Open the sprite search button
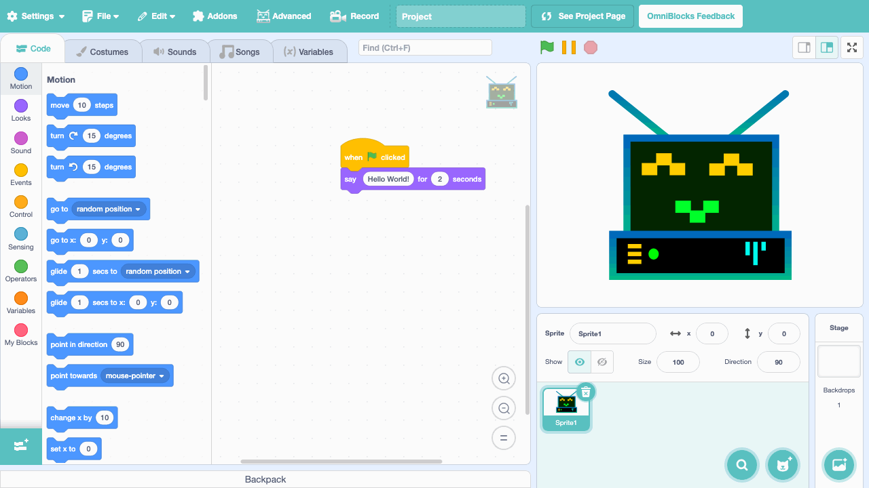This screenshot has width=869, height=488. click(x=742, y=465)
